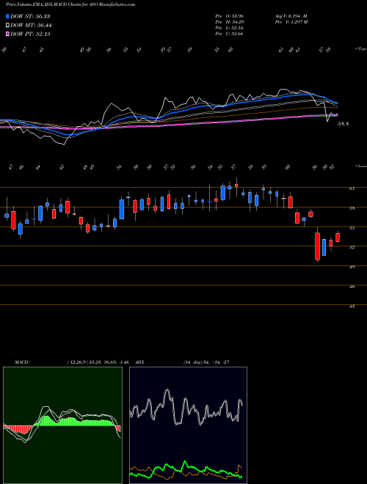Click the 'MACD:' panel heading

pyautogui.click(x=21, y=362)
